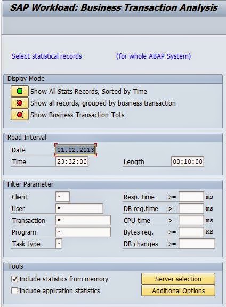The width and height of the screenshot is (226, 307).
Task: Focus the Program filter field
Action: tap(83, 232)
